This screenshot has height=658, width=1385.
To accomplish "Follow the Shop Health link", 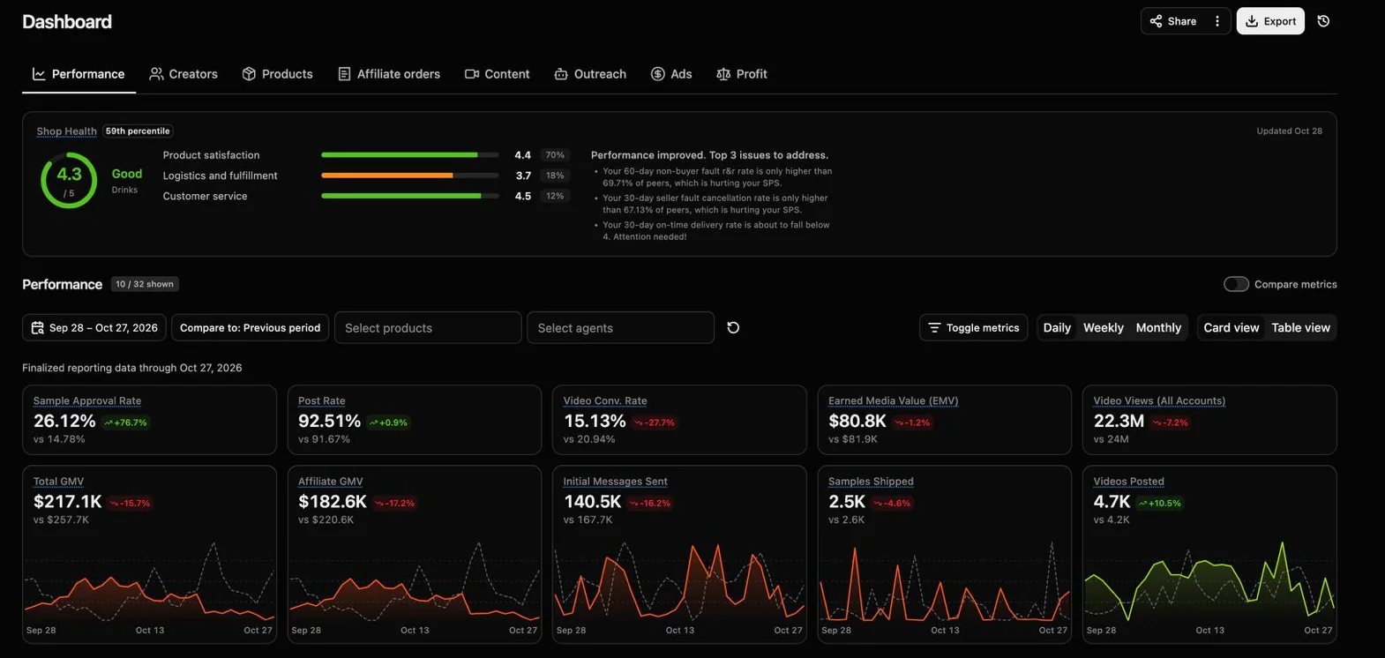I will [66, 131].
